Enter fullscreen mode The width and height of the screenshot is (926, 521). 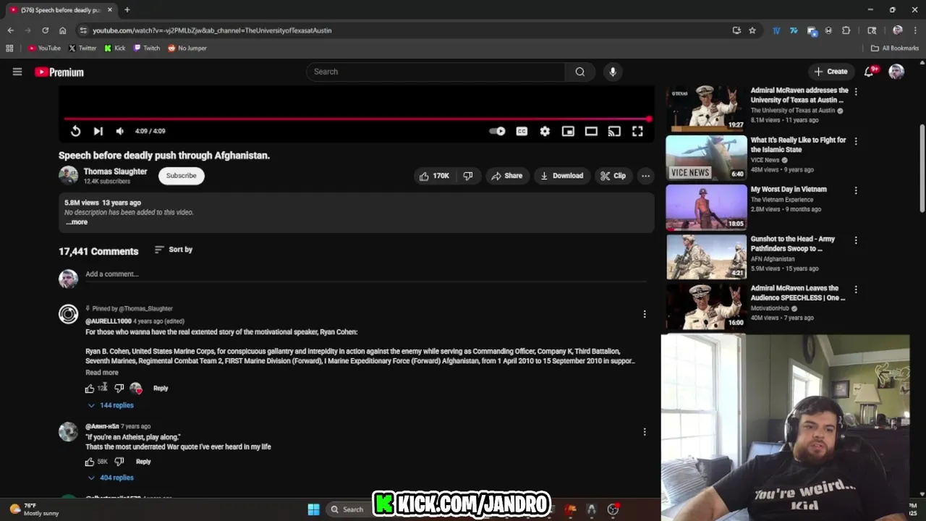point(637,131)
